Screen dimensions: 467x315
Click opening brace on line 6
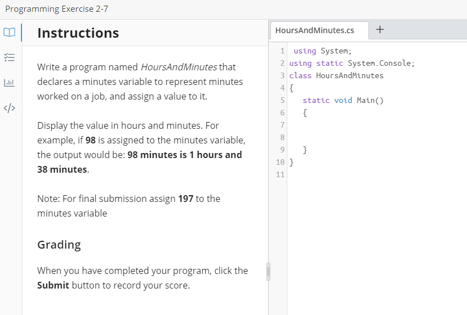tap(305, 113)
